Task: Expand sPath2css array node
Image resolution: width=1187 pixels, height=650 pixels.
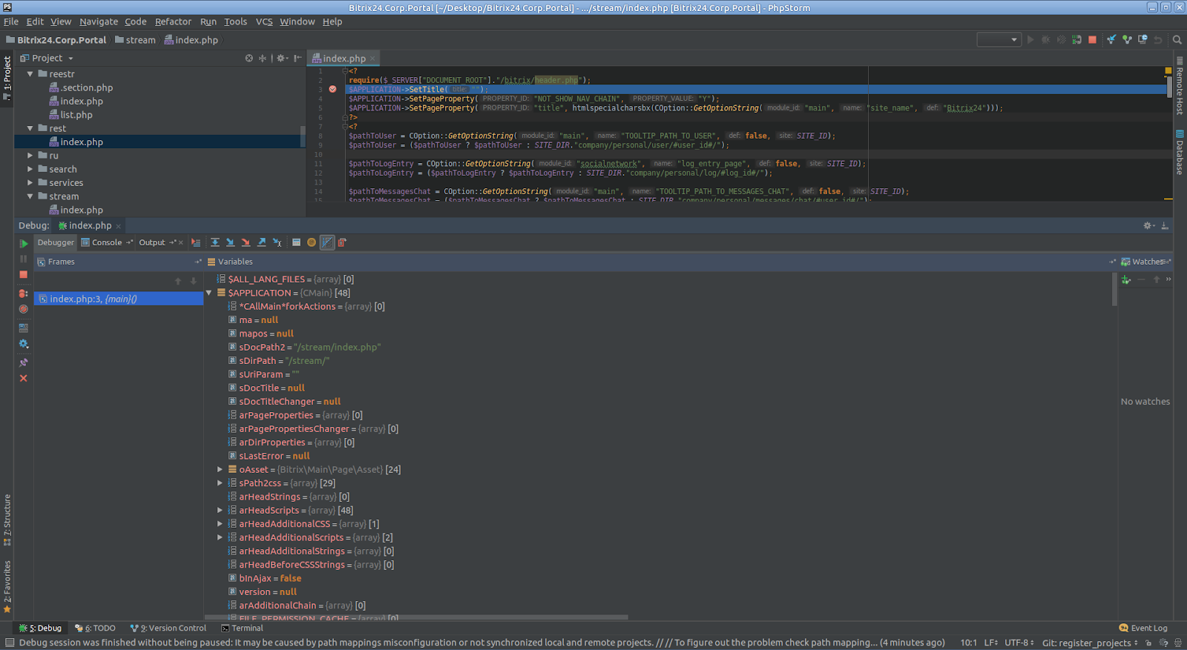Action: (220, 483)
